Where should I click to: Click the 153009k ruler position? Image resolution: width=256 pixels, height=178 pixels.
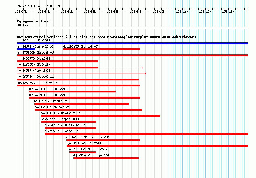[x=21, y=12]
